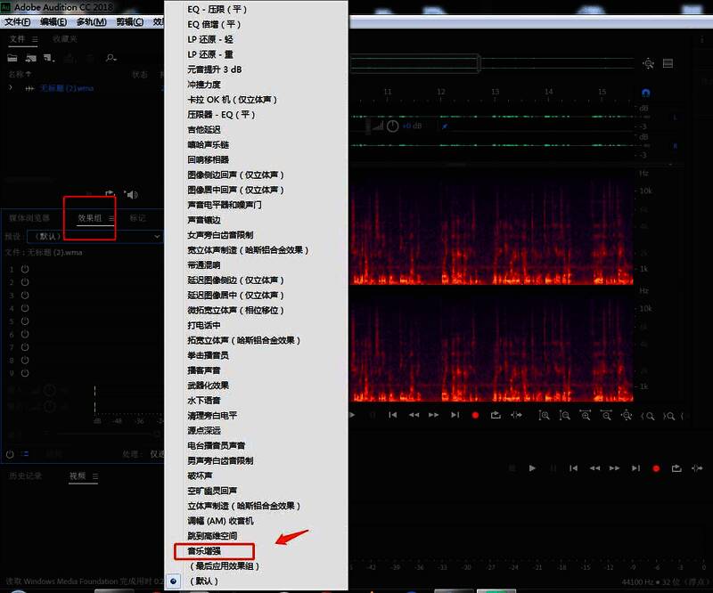Open the 效果组 panel menu
Image resolution: width=713 pixels, height=593 pixels.
point(111,219)
